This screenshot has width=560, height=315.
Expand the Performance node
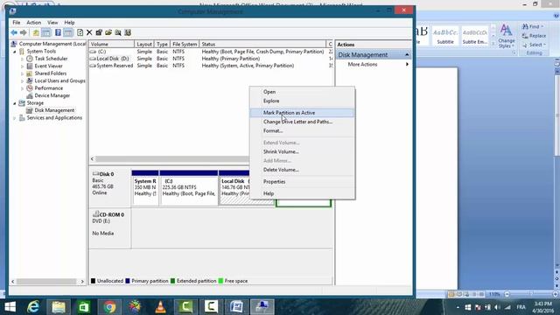22,88
